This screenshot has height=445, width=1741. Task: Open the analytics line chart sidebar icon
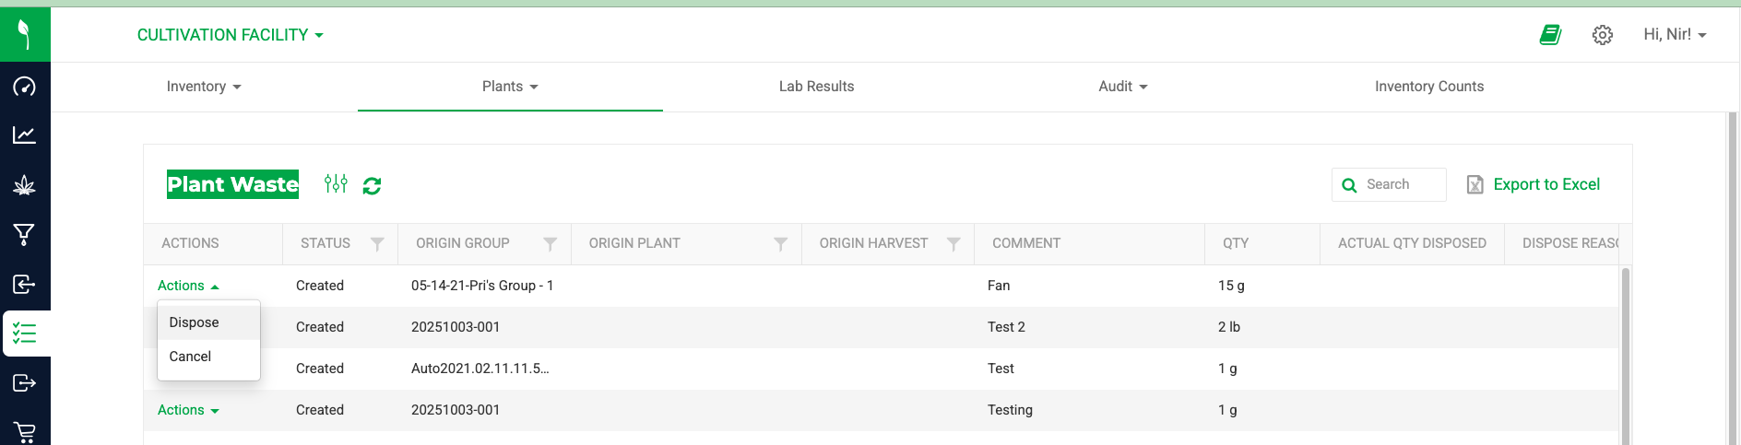[24, 135]
